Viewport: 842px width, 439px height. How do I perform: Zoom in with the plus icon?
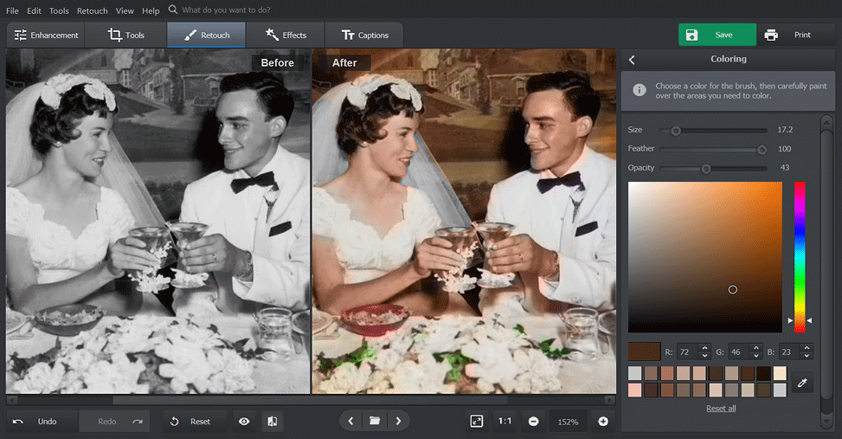(603, 421)
